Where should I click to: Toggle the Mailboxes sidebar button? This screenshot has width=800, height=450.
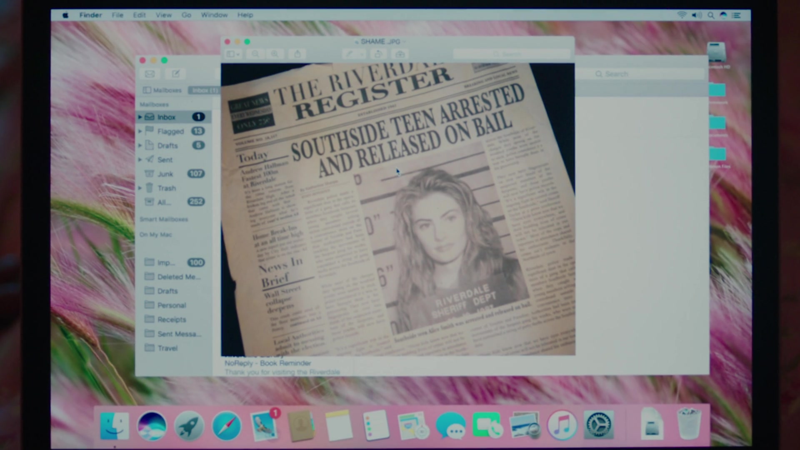(x=162, y=90)
